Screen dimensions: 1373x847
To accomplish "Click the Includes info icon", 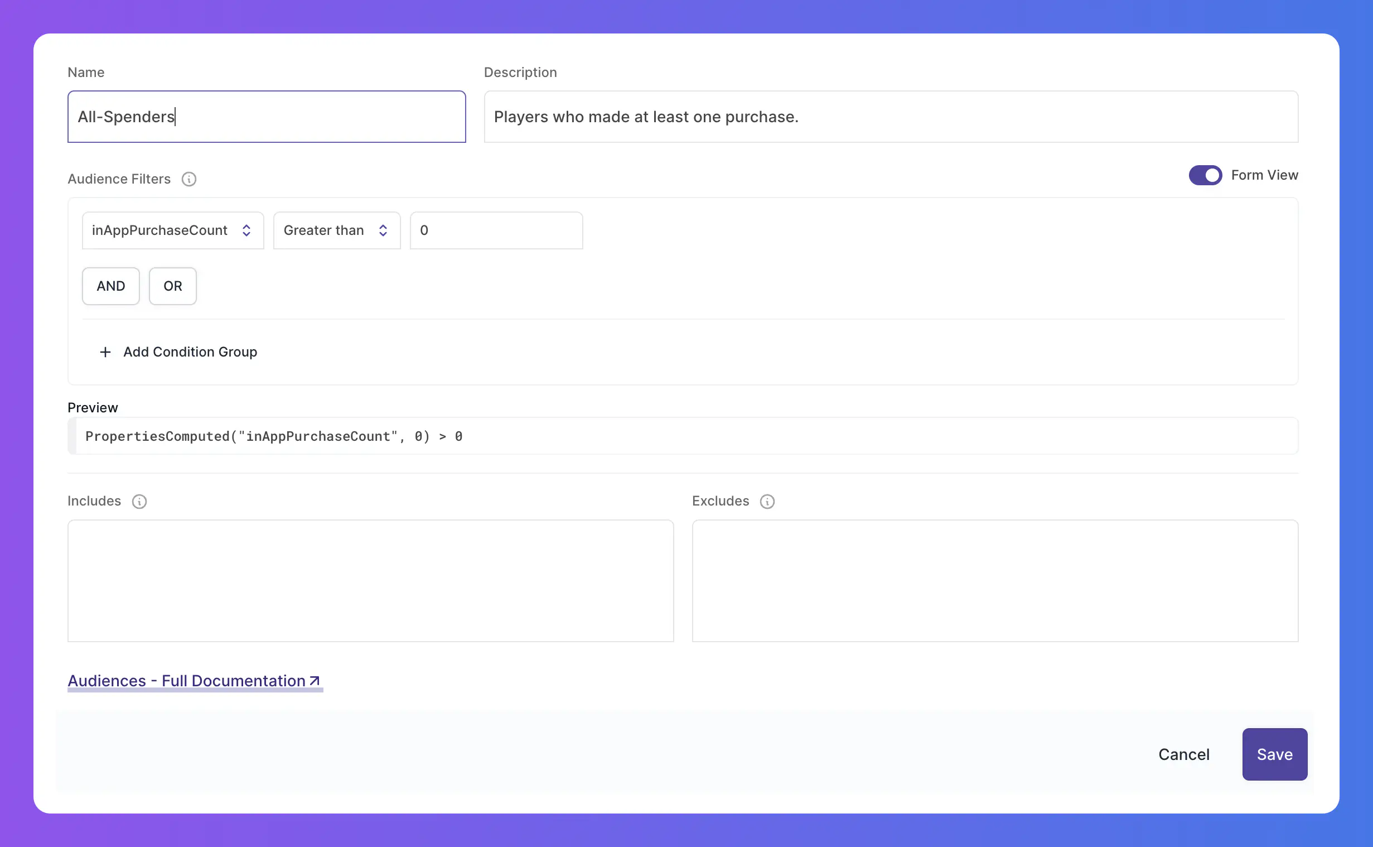I will pyautogui.click(x=139, y=502).
